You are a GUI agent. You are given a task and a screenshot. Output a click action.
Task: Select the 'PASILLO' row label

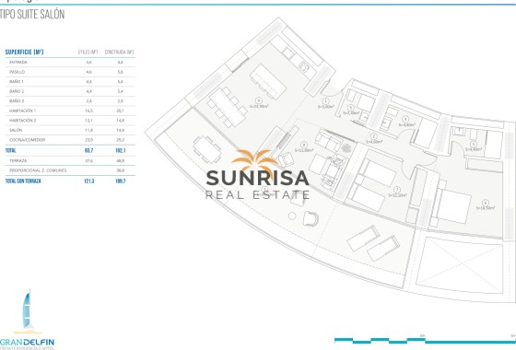click(x=18, y=72)
